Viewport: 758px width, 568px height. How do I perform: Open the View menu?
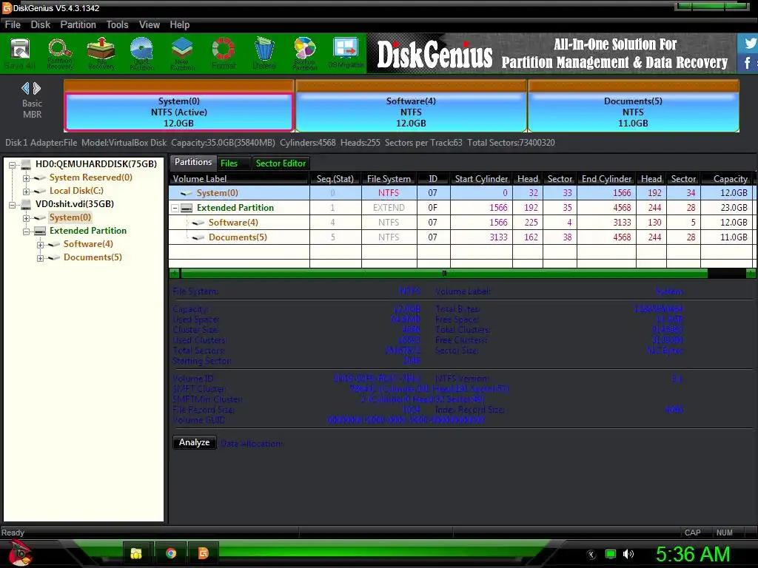(150, 24)
